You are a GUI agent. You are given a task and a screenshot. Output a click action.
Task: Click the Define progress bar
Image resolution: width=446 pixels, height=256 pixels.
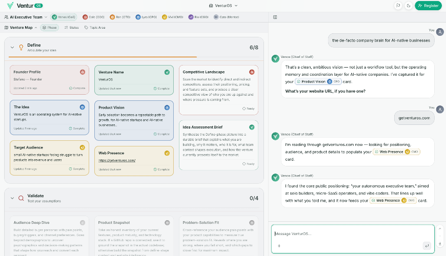coord(134,57)
